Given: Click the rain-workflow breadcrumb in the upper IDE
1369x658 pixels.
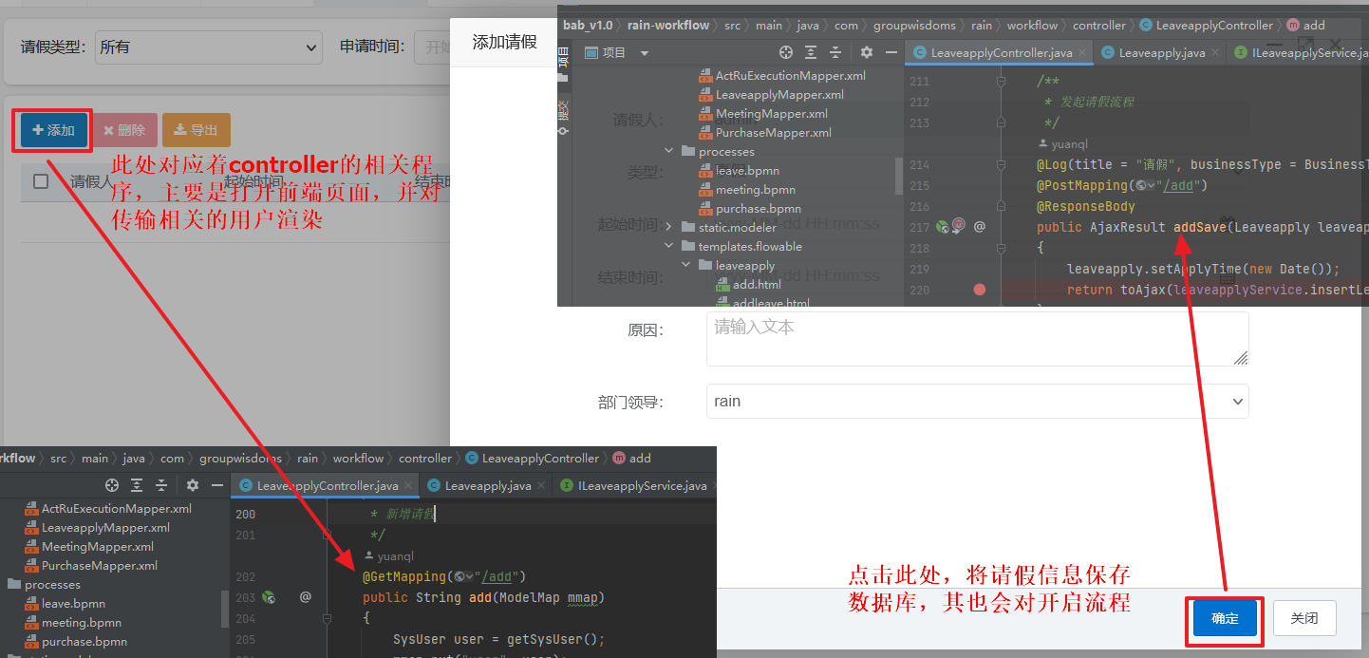Looking at the screenshot, I should [x=668, y=26].
